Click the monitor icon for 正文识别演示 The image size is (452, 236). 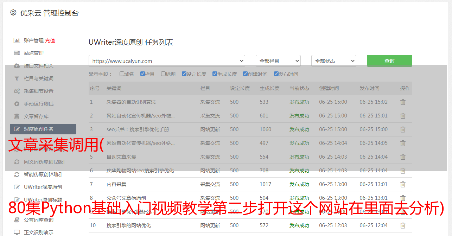pyautogui.click(x=17, y=232)
